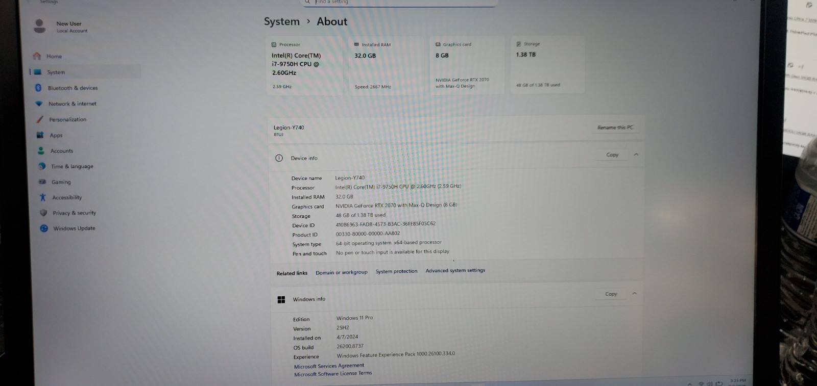Click the Device info circle icon

tap(279, 158)
